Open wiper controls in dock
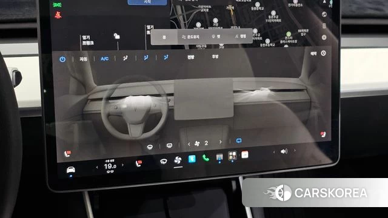The width and height of the screenshot is (388, 218). tap(164, 162)
